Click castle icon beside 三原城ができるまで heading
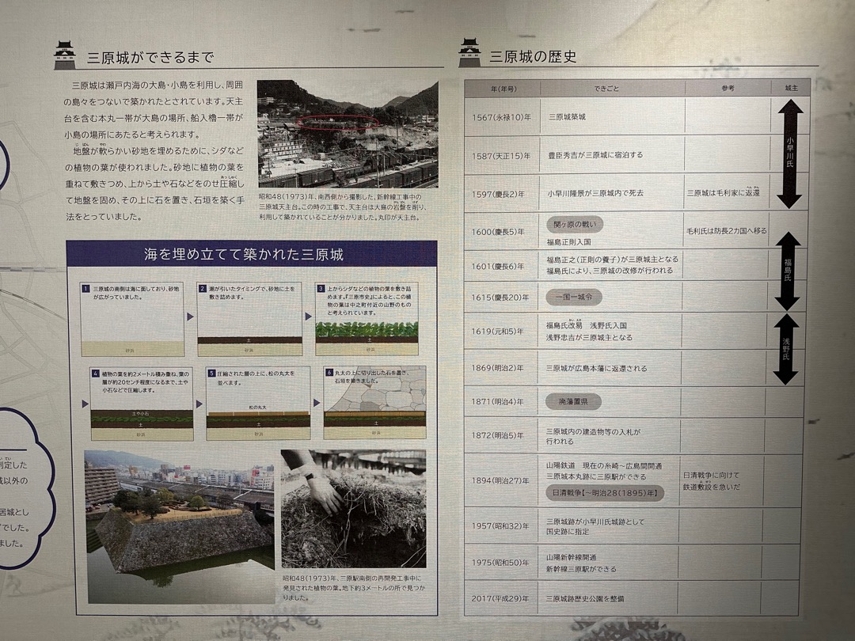Screen dimensions: 855x641 point(65,55)
